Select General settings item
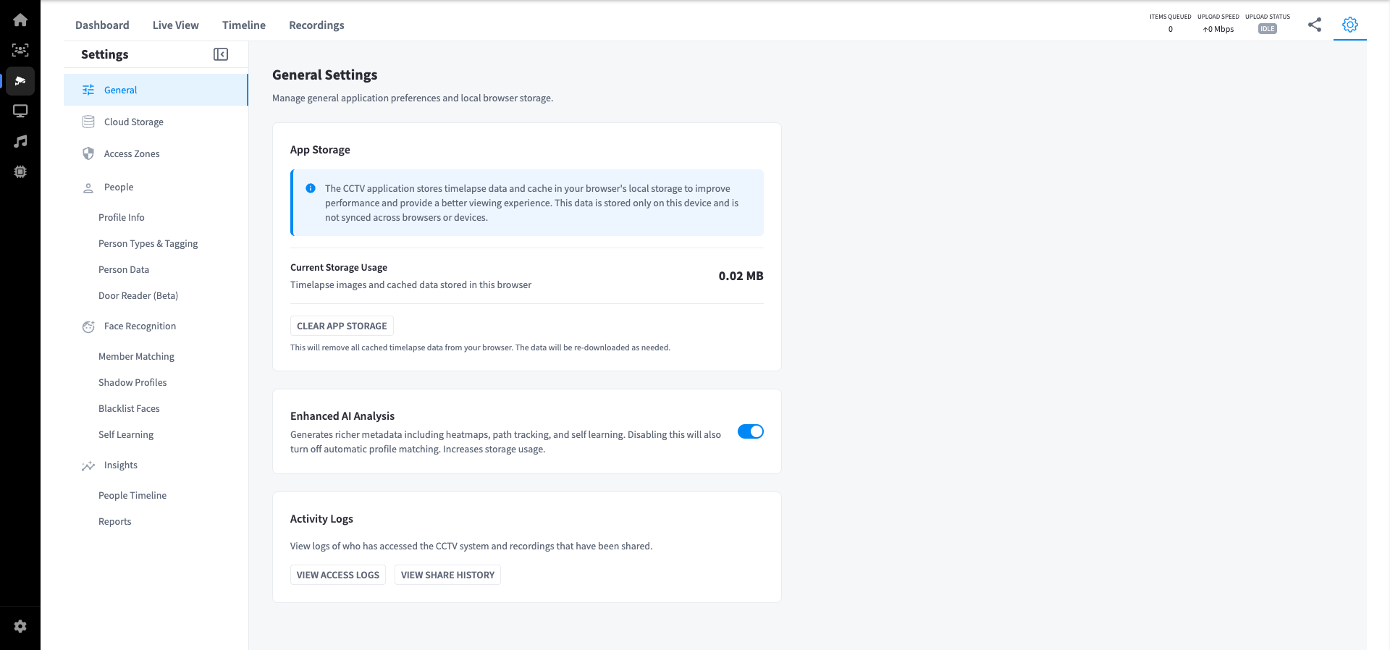Viewport: 1390px width, 650px height. point(156,90)
